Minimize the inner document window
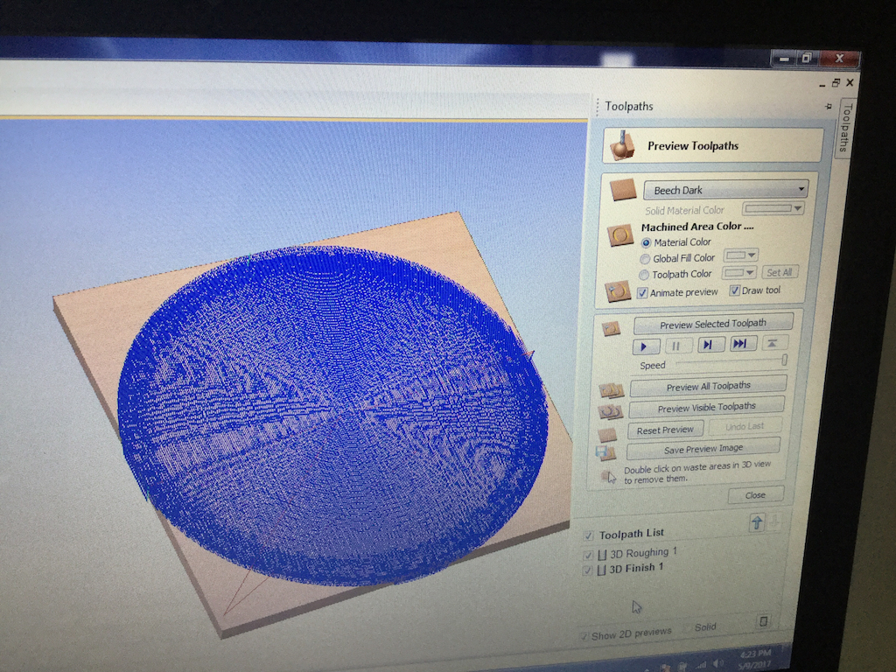Viewport: 896px width, 672px height. click(822, 85)
